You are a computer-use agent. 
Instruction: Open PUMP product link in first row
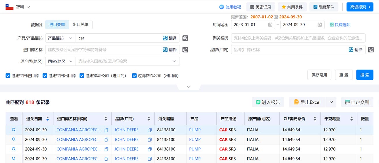(195, 130)
